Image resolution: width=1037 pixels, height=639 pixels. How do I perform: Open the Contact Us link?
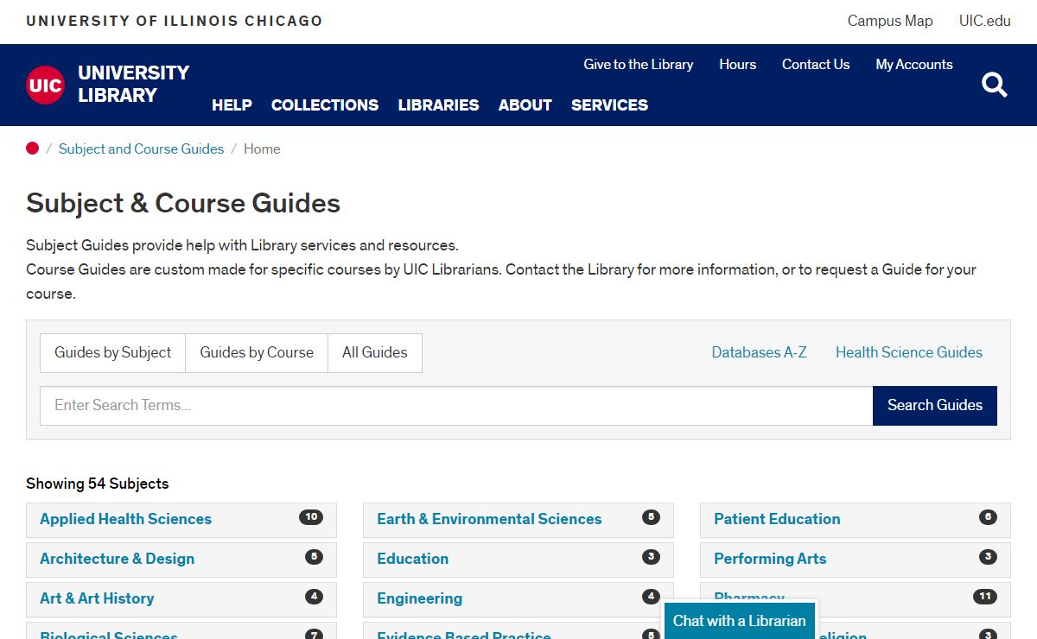pos(816,65)
